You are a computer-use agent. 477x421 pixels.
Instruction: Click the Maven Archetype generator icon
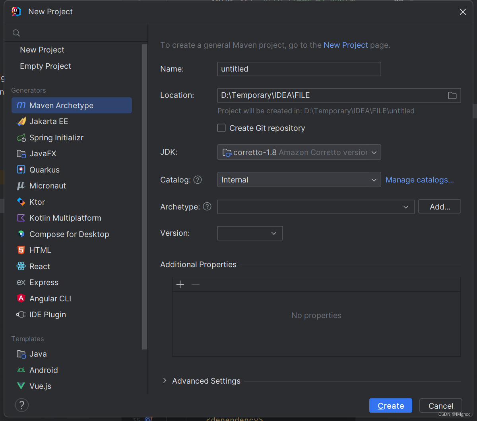[x=21, y=105]
